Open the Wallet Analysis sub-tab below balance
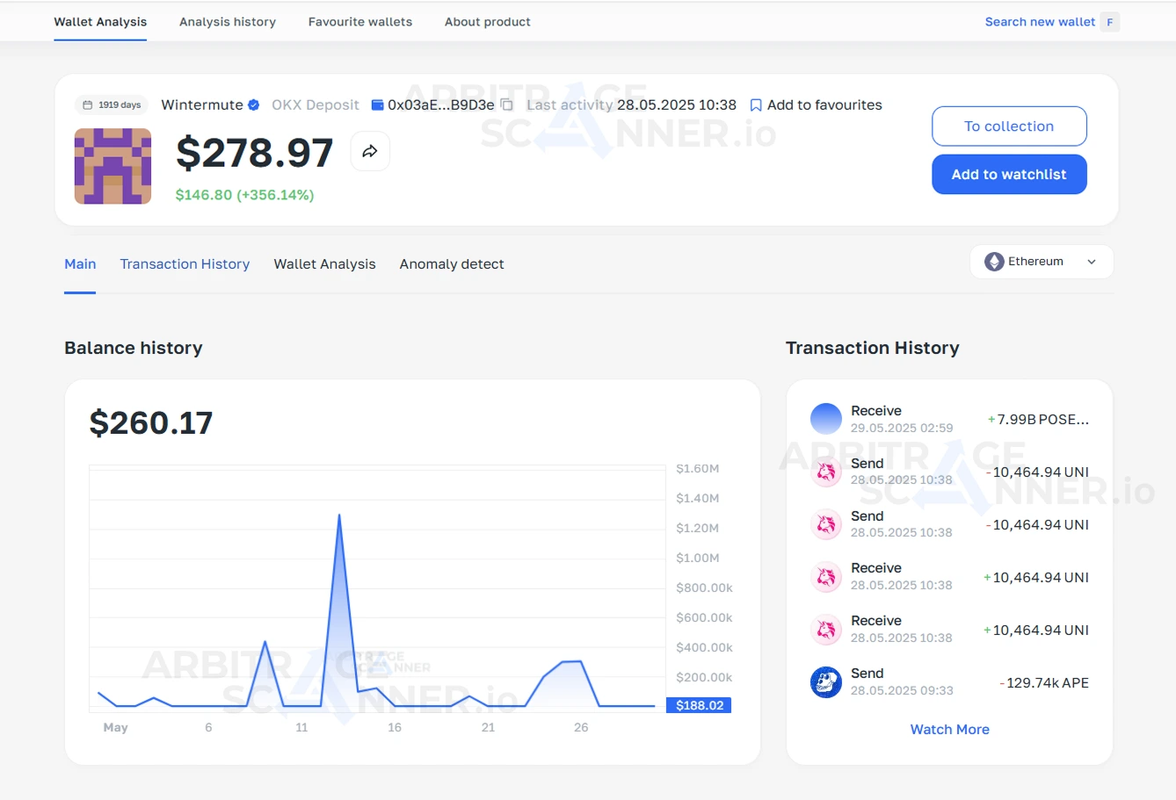Viewport: 1176px width, 800px height. (x=324, y=264)
